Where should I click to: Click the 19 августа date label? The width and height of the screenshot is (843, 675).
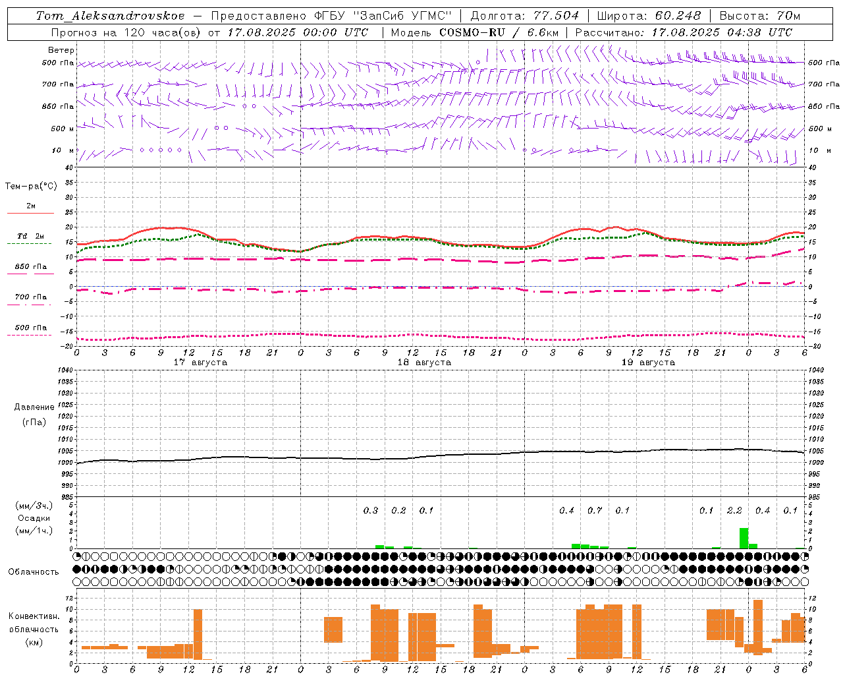coord(648,363)
